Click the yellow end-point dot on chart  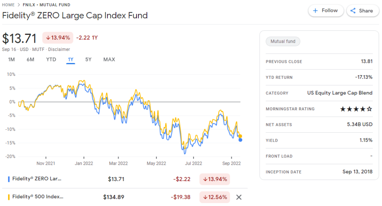240,136
